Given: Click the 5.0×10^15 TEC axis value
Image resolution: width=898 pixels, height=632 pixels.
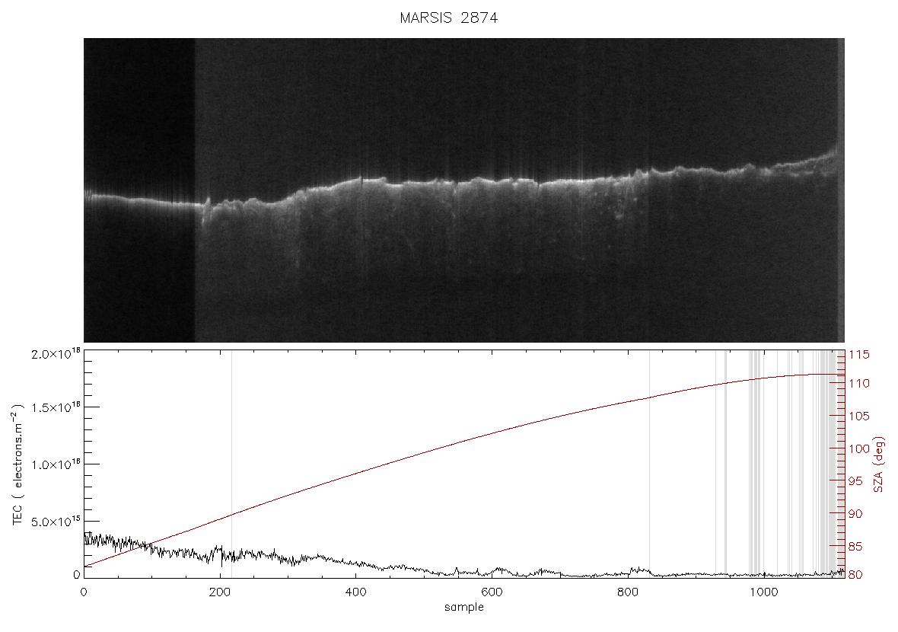Looking at the screenshot, I should point(56,521).
